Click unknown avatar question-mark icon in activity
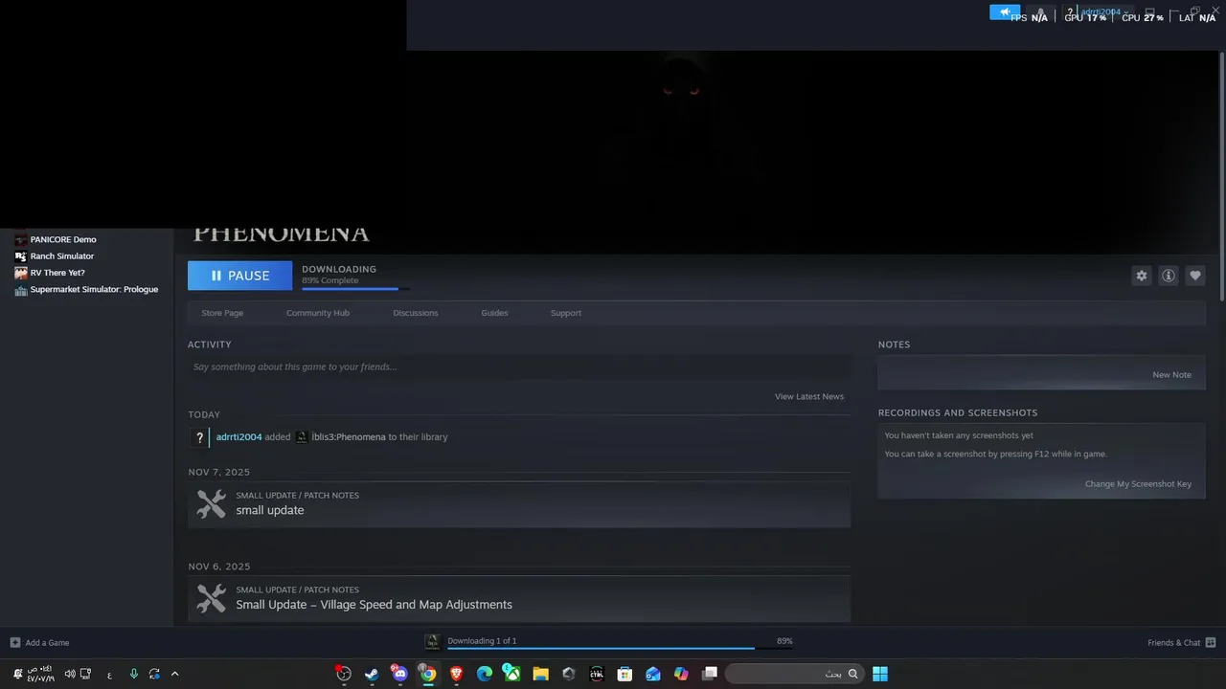The width and height of the screenshot is (1226, 689). 199,437
